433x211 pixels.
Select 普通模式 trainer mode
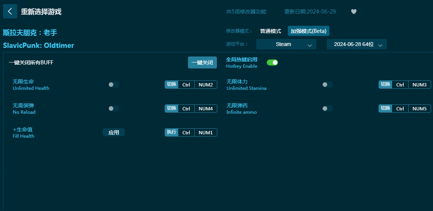point(271,31)
